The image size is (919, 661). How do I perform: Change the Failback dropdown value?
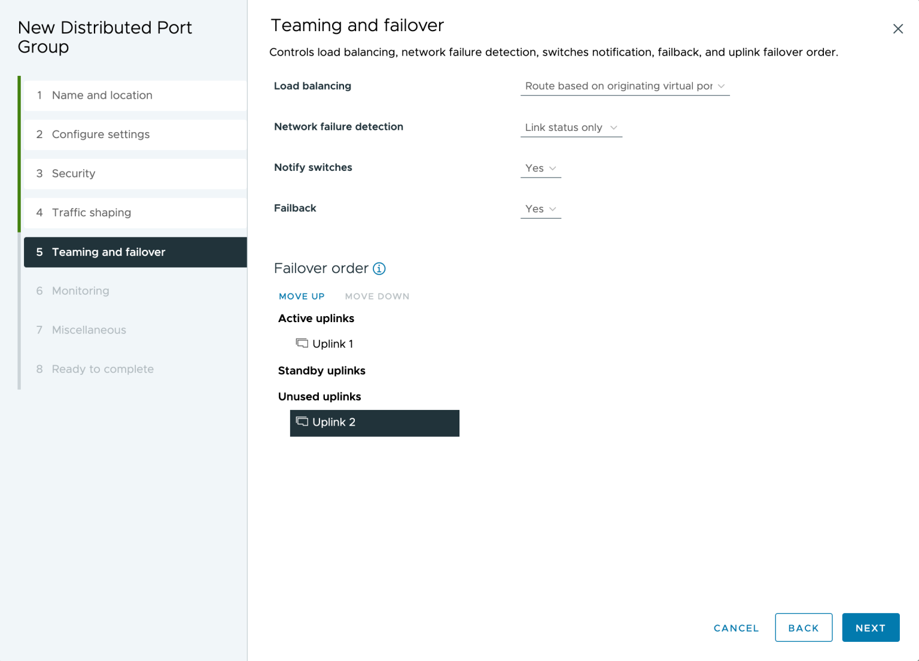click(540, 209)
